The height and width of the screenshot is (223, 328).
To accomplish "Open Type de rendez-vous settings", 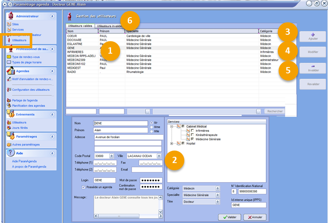I will click(26, 57).
